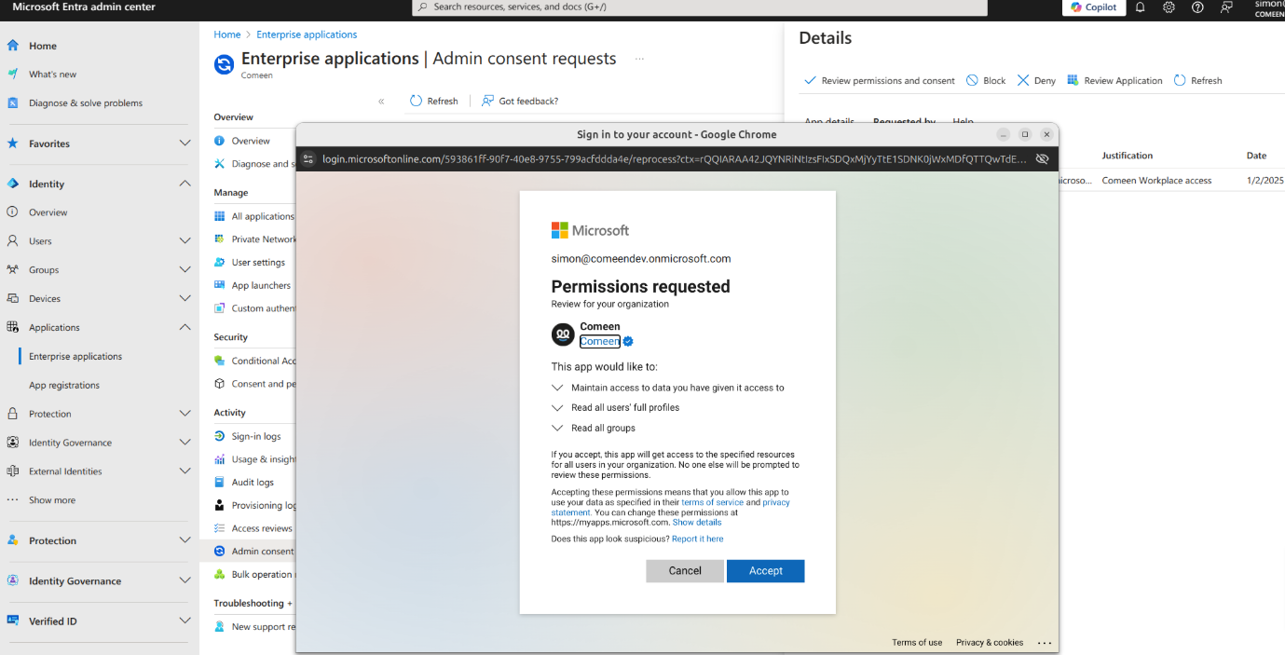Click Block in the Details toolbar
The height and width of the screenshot is (655, 1285).
[986, 81]
